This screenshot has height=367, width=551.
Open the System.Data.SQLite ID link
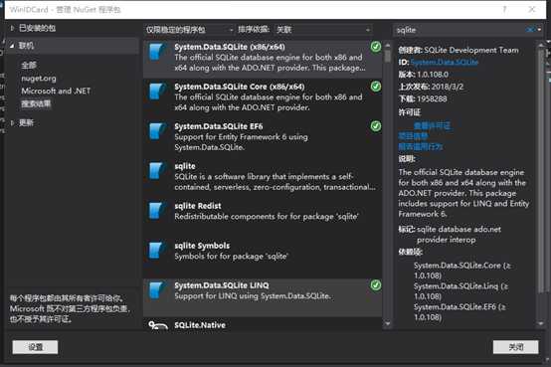(445, 63)
